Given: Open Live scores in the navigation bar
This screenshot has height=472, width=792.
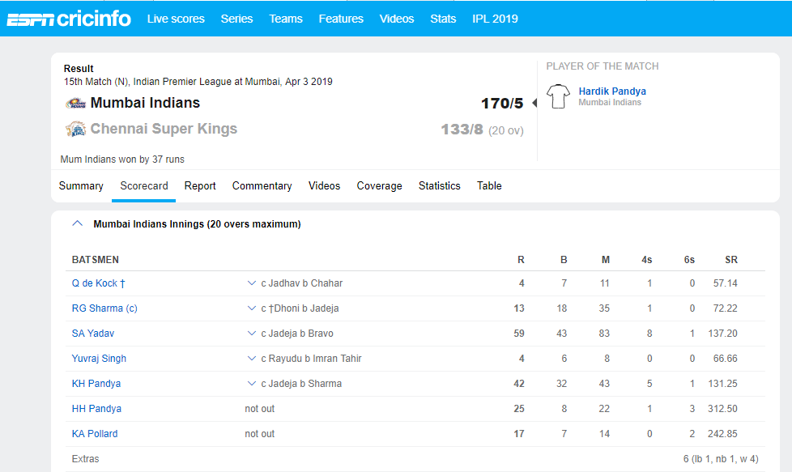Looking at the screenshot, I should point(176,19).
